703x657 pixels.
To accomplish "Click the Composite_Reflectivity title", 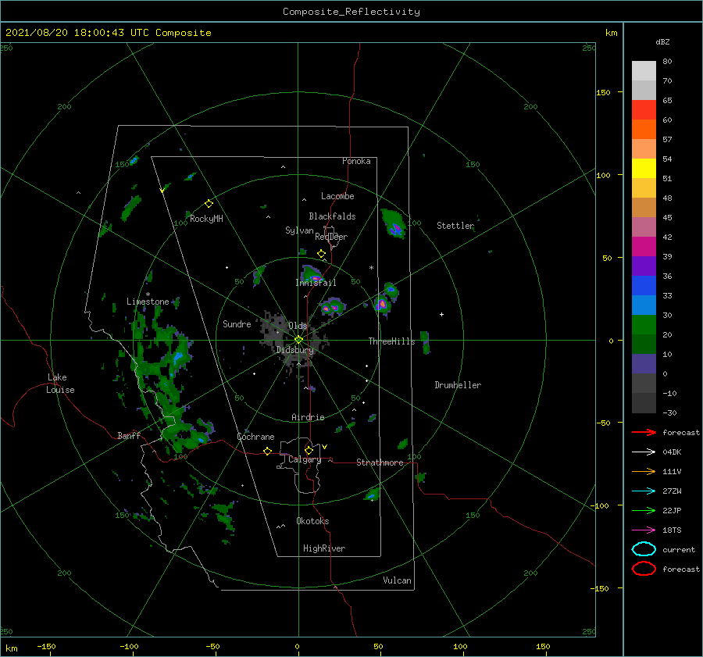I will 351,12.
